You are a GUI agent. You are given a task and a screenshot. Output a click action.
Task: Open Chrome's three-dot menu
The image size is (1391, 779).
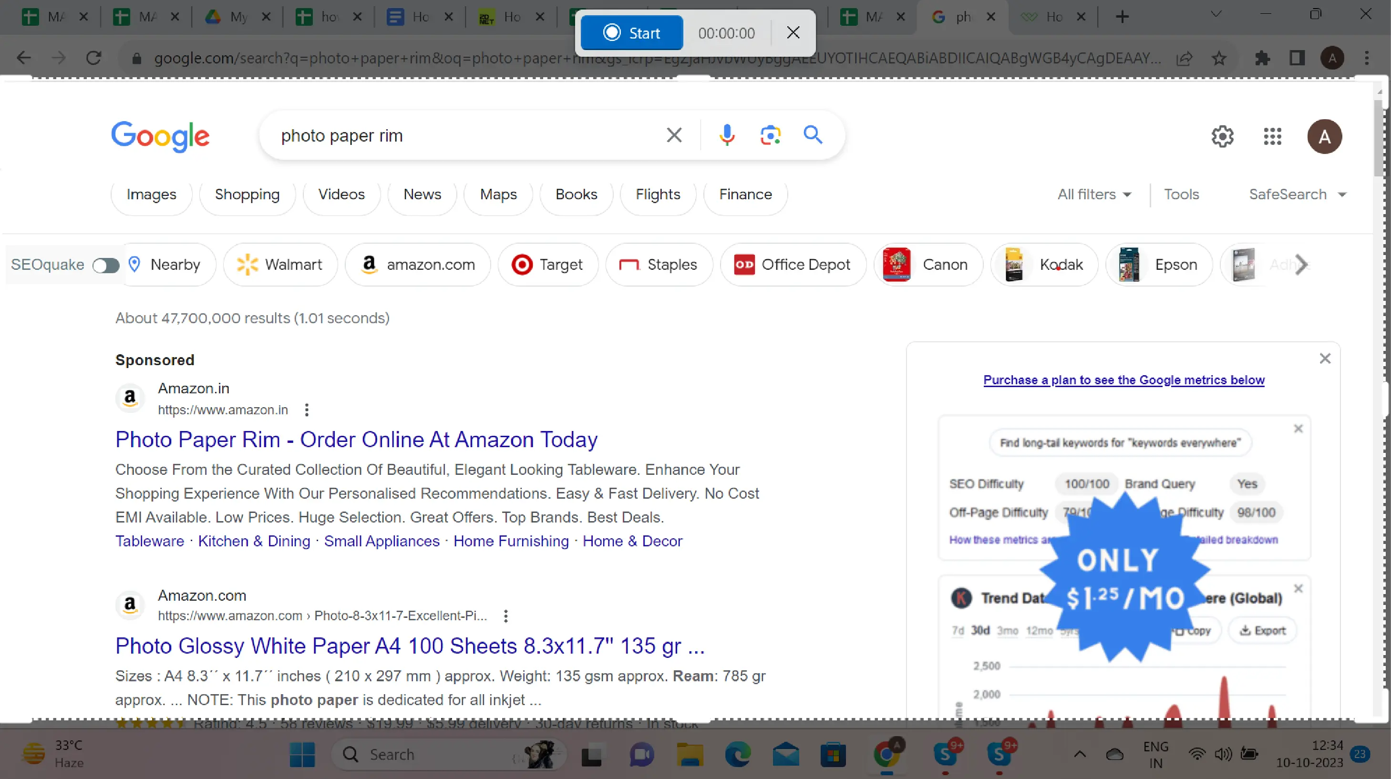tap(1367, 58)
